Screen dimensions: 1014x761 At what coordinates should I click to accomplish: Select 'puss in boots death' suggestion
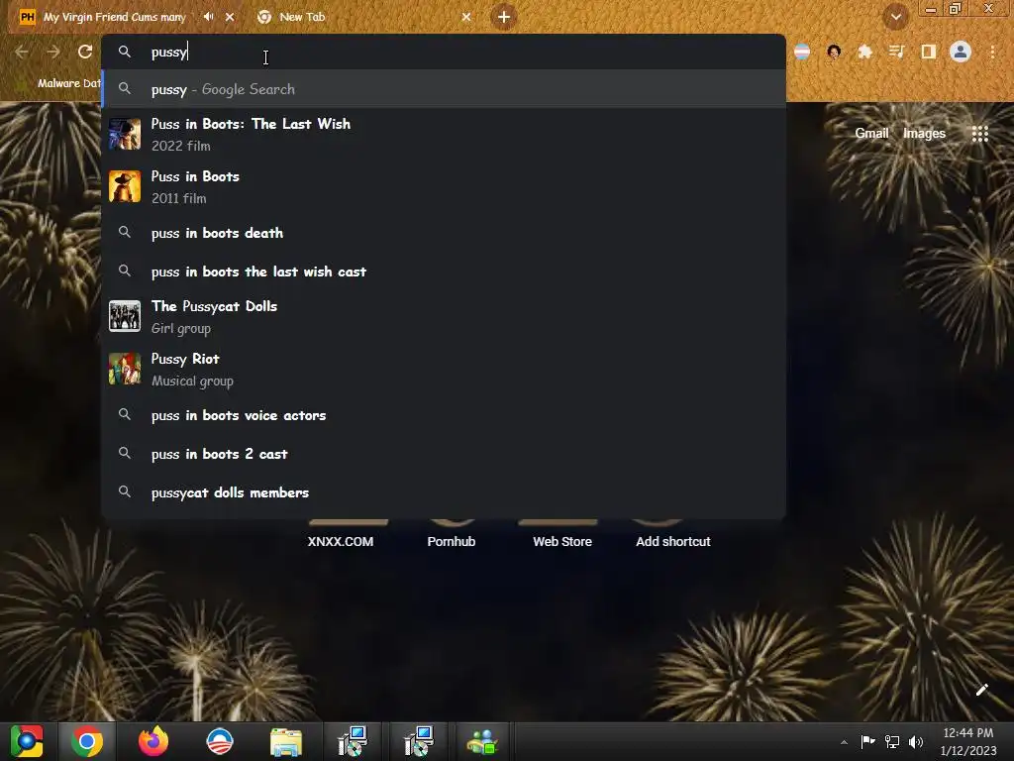[444, 233]
